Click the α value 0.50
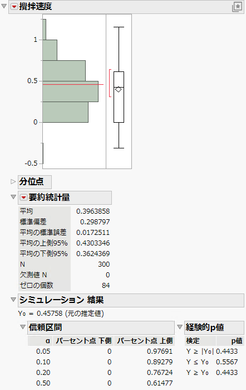This screenshot has height=390, width=246. coord(43,383)
